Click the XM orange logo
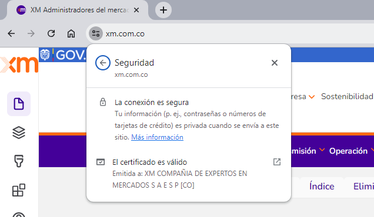 point(19,65)
